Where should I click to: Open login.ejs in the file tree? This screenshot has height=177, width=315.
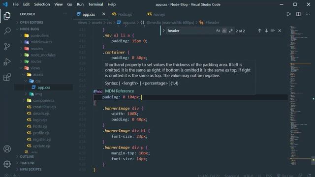[x=40, y=120]
